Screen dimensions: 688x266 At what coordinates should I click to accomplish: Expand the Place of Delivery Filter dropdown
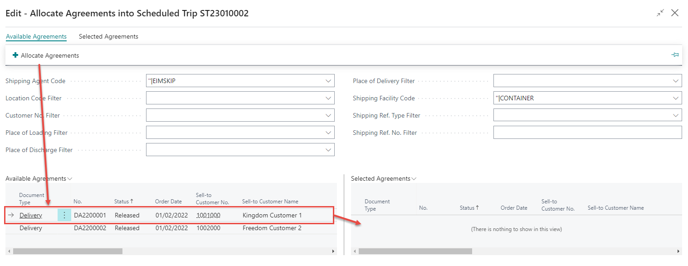pos(676,81)
